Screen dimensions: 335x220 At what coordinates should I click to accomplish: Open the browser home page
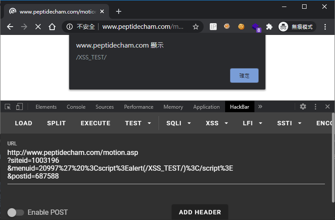(52, 27)
